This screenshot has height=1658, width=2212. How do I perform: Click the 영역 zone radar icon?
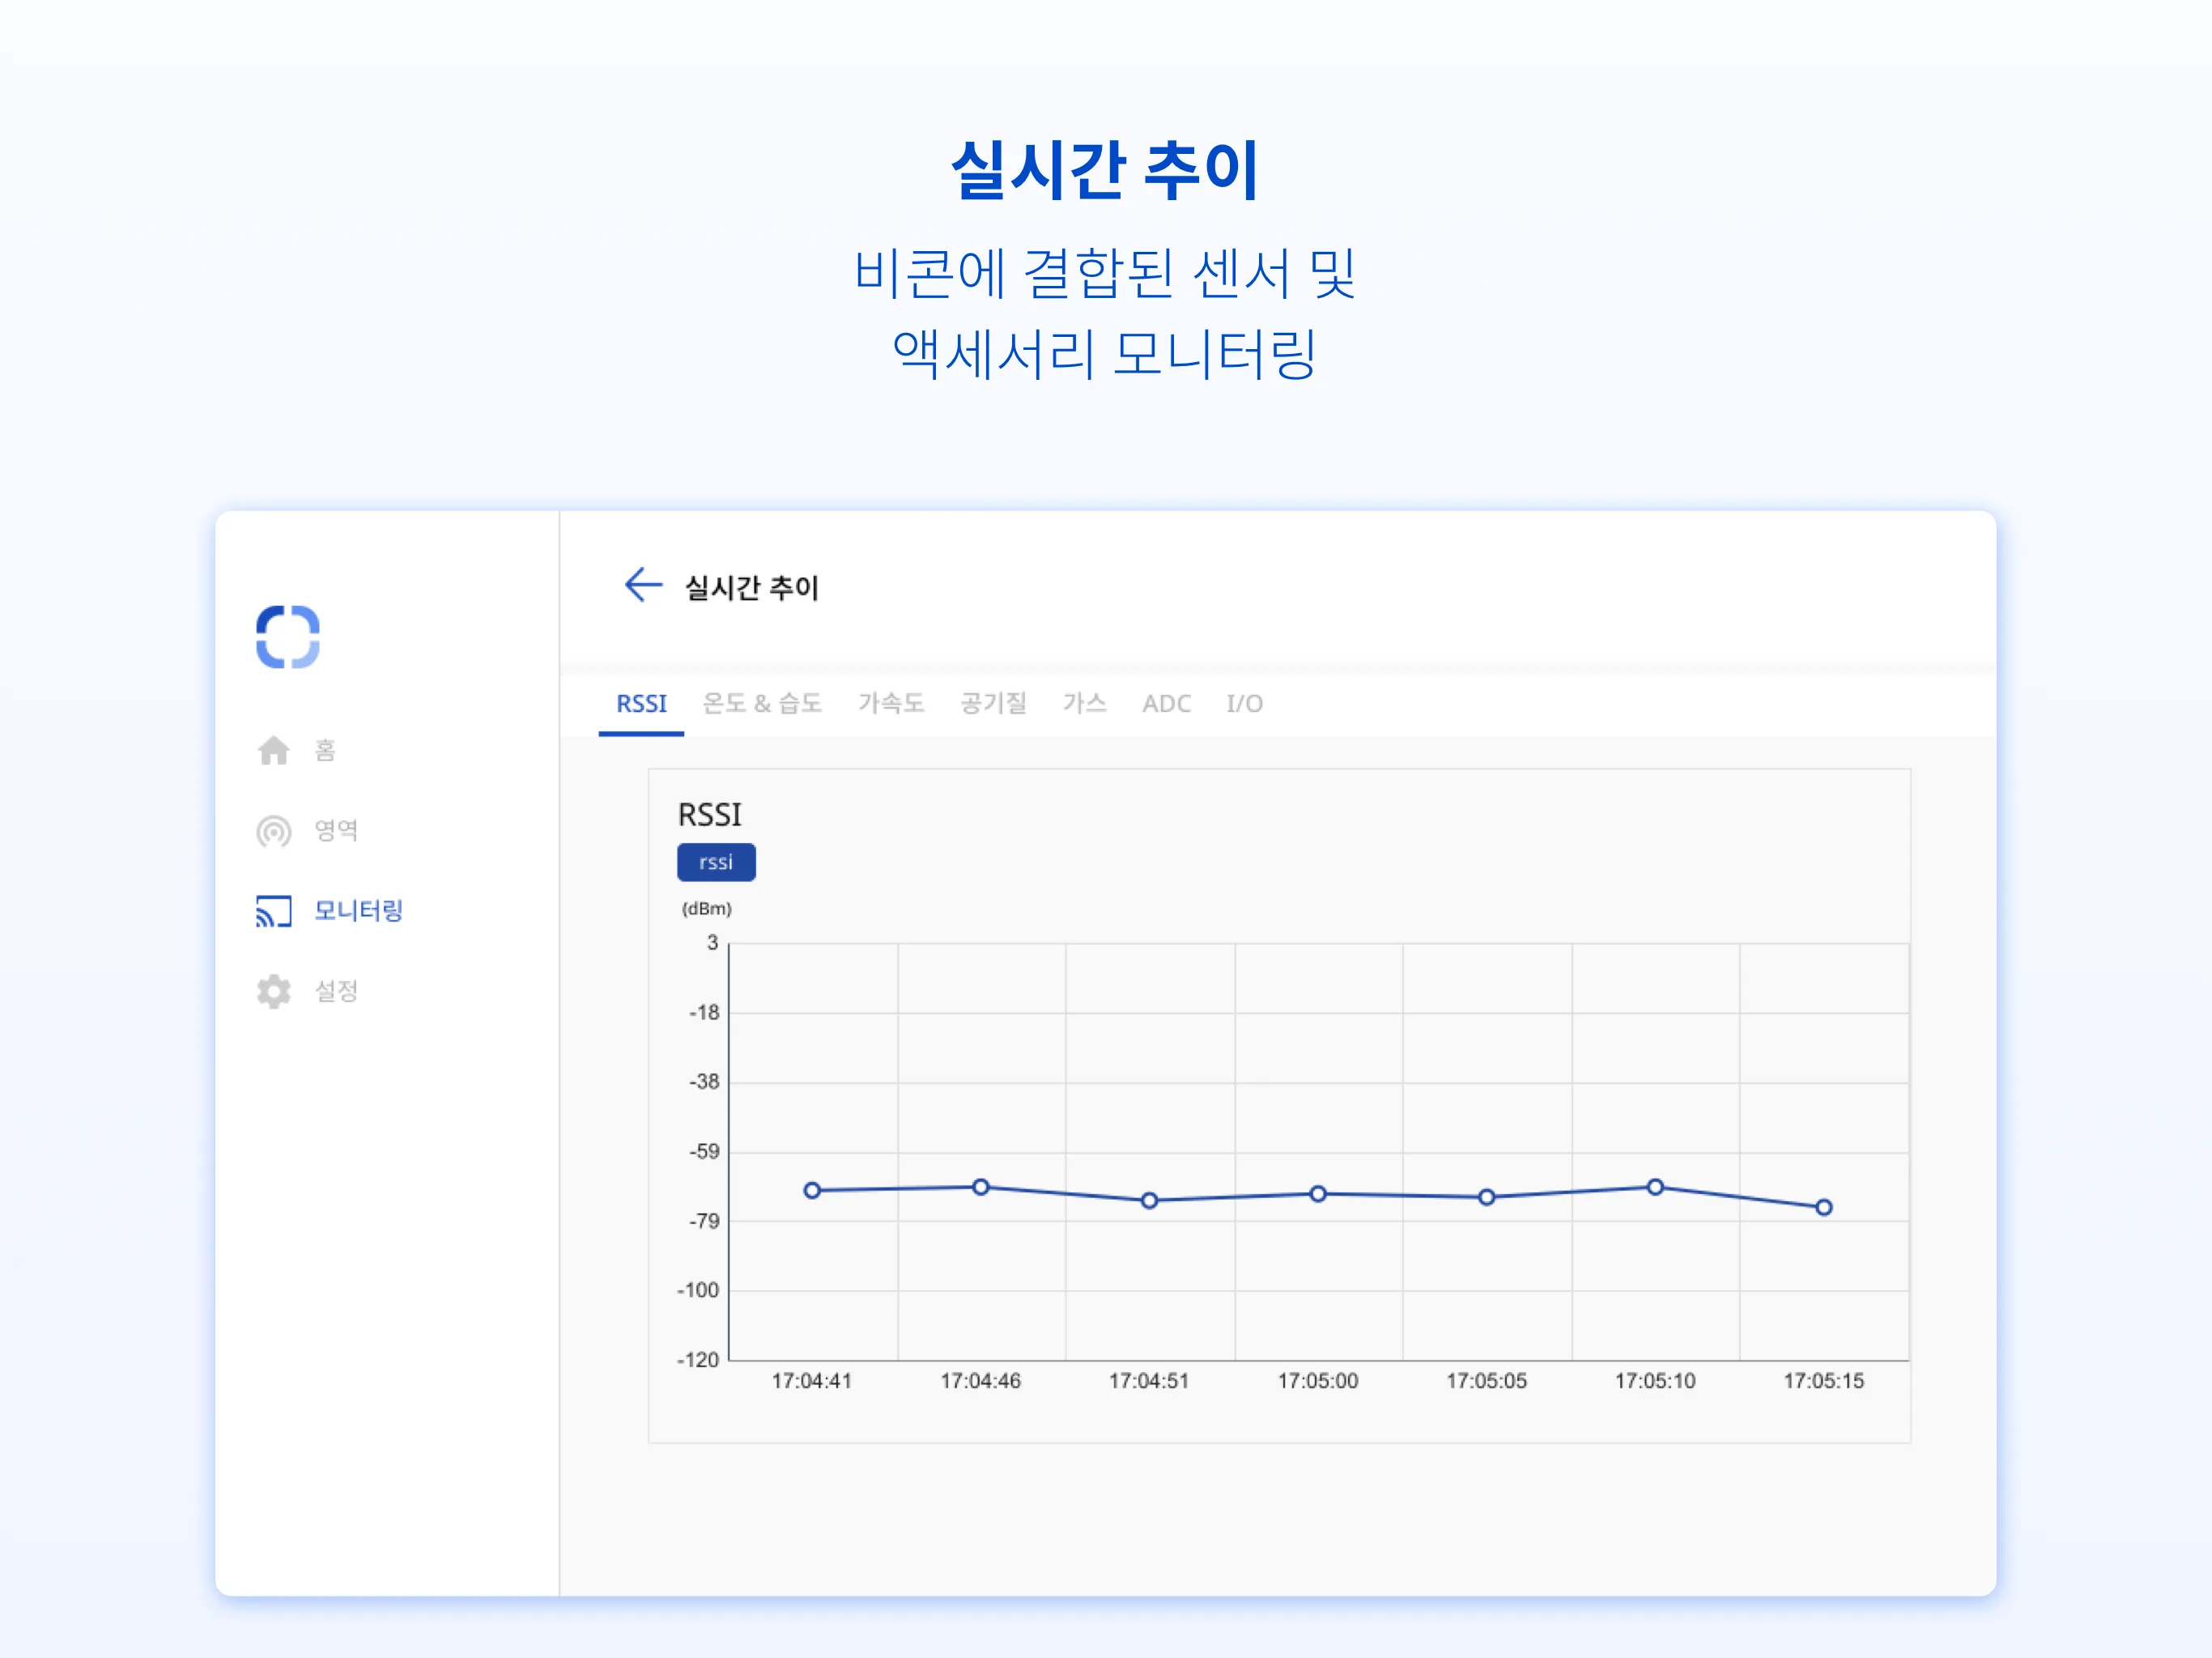pos(274,832)
